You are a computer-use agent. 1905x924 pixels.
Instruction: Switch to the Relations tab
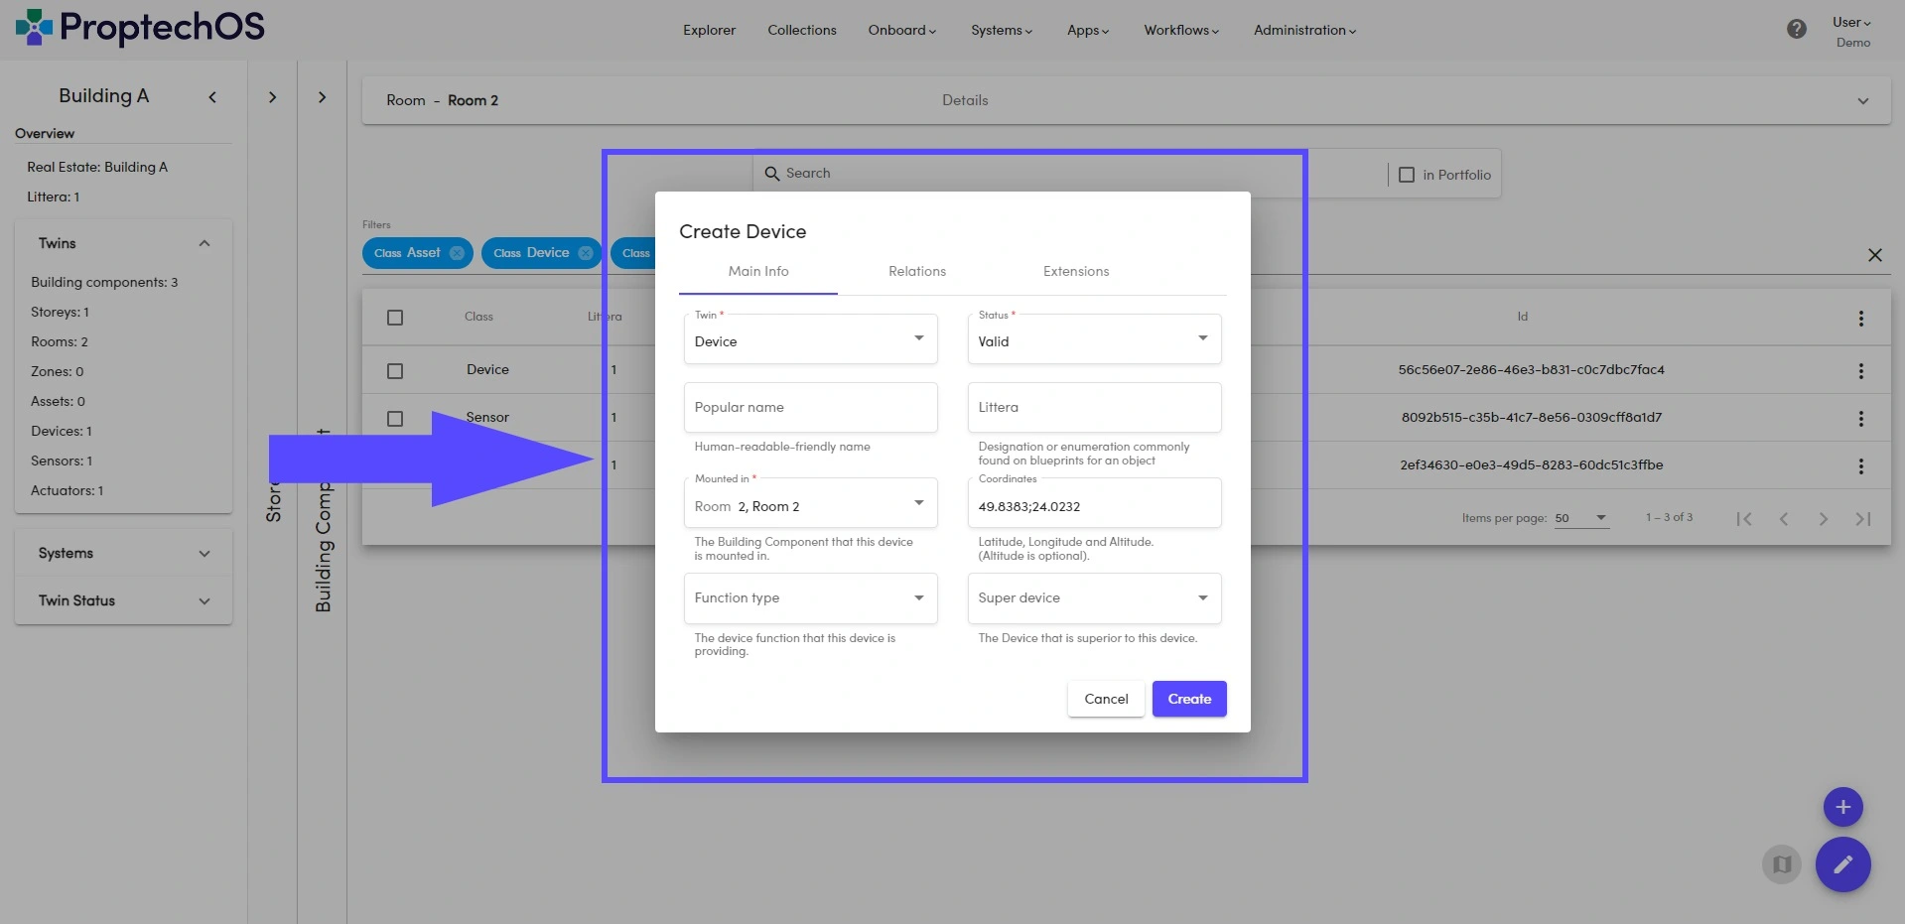pyautogui.click(x=917, y=271)
